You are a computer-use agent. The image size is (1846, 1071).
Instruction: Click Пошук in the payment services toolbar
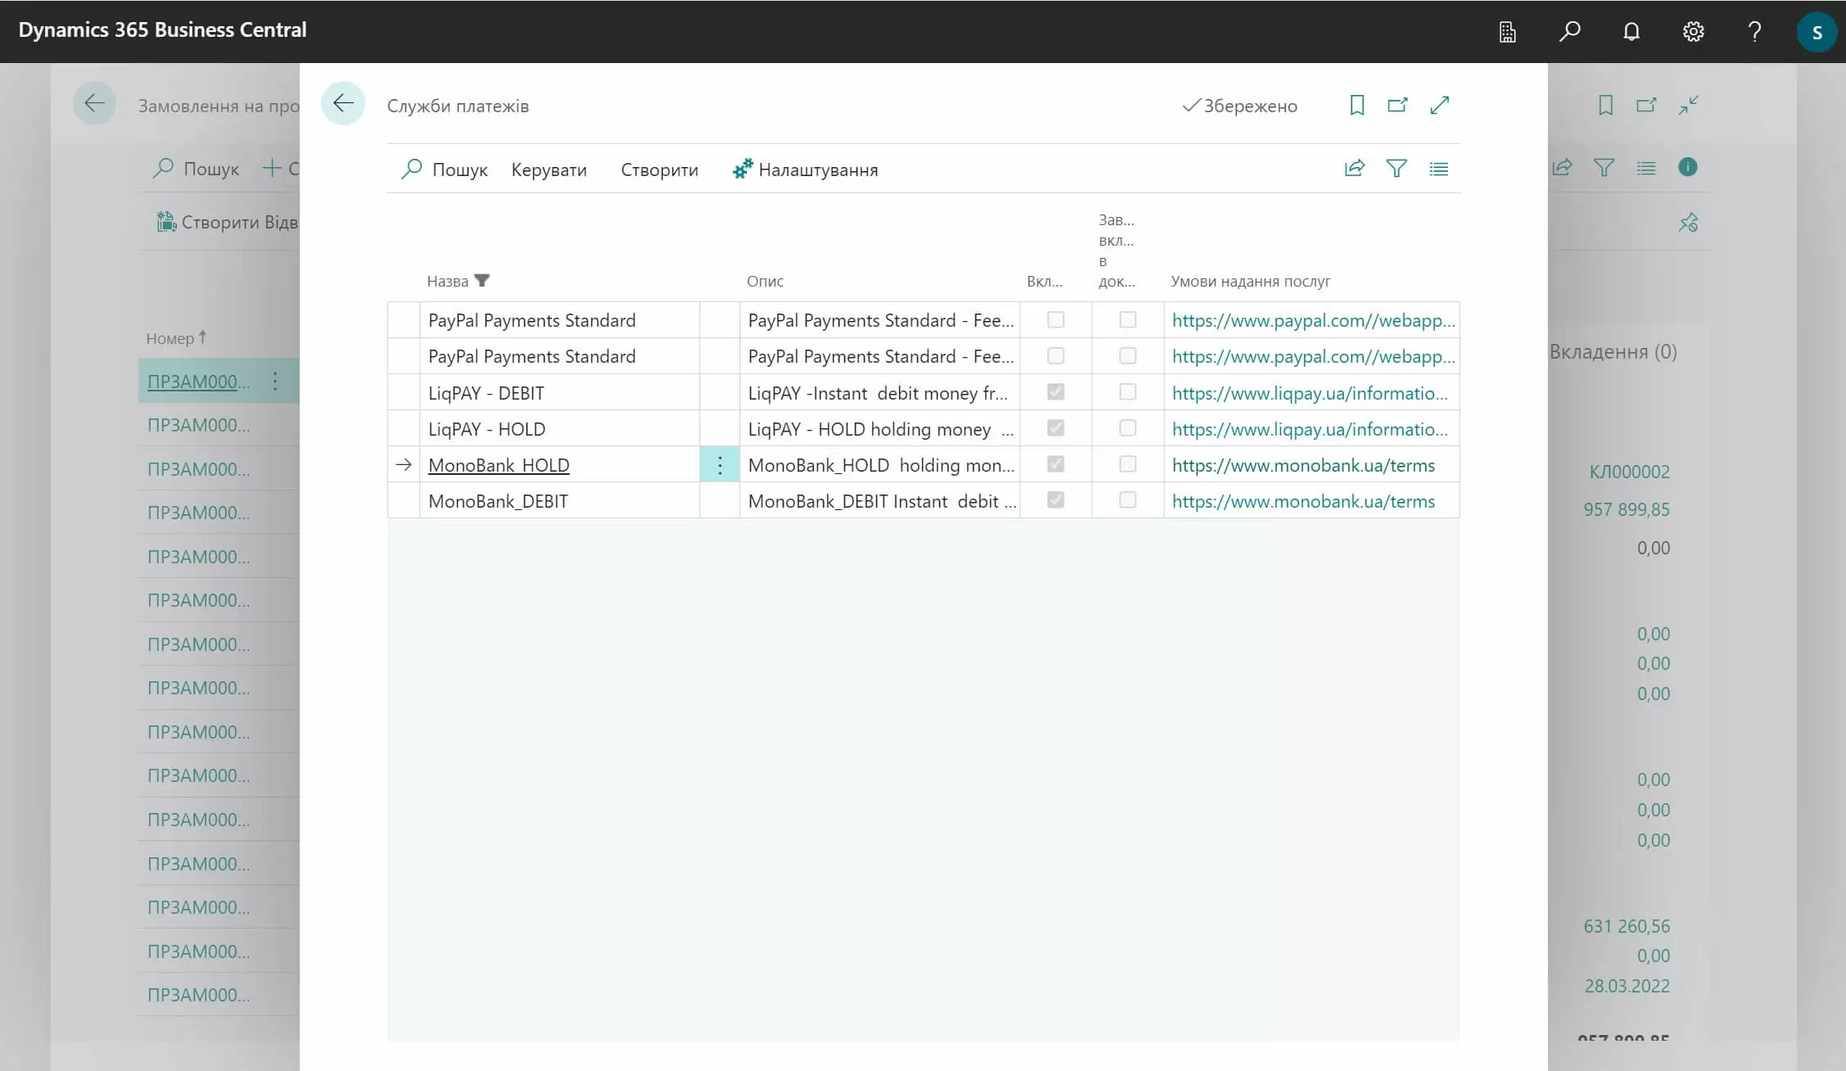click(x=445, y=169)
